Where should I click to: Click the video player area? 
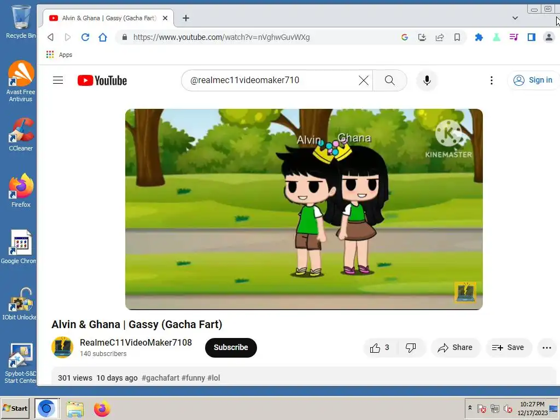click(x=304, y=209)
